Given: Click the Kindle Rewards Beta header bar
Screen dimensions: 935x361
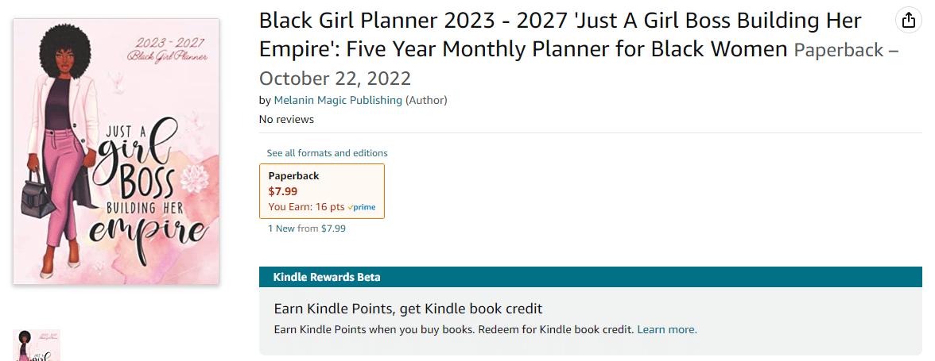Looking at the screenshot, I should [x=590, y=277].
